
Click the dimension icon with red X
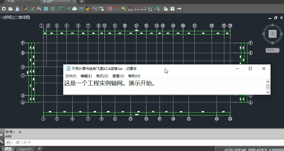[x=137, y=9]
